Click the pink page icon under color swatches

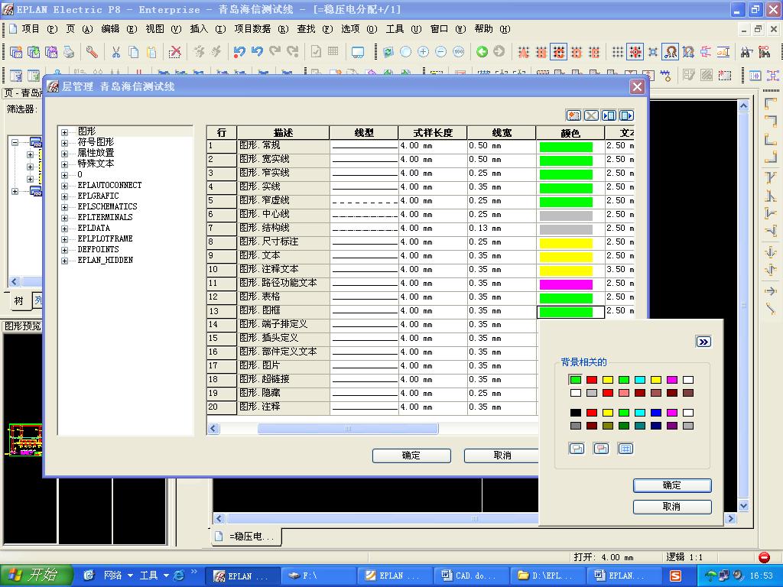click(601, 448)
